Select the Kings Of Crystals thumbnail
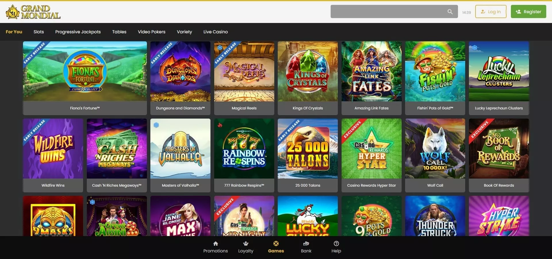This screenshot has height=259, width=552. (308, 78)
